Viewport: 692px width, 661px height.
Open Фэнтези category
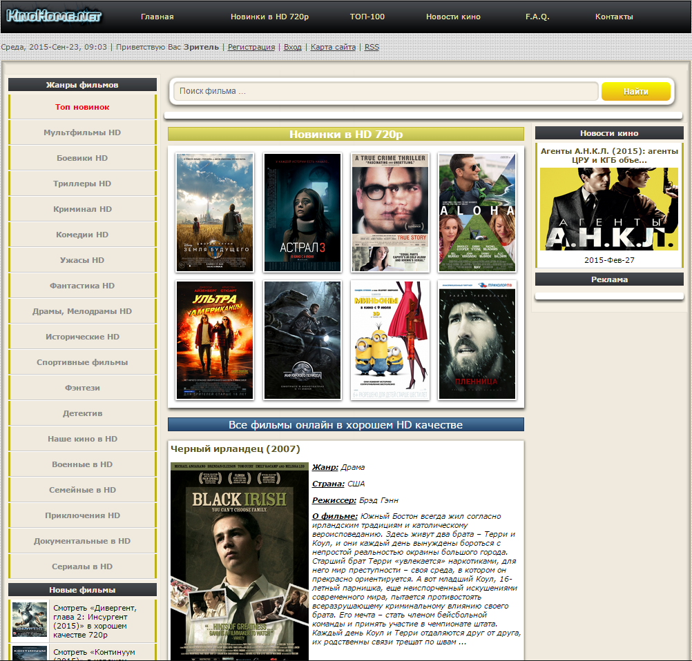(x=82, y=388)
